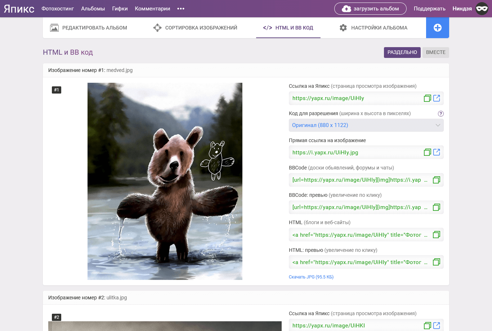
Task: Open the Настройки альбома tab
Action: tap(374, 28)
